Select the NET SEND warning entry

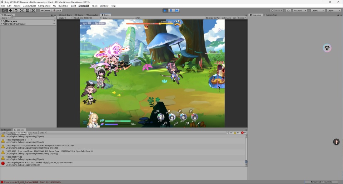pyautogui.click(x=123, y=147)
